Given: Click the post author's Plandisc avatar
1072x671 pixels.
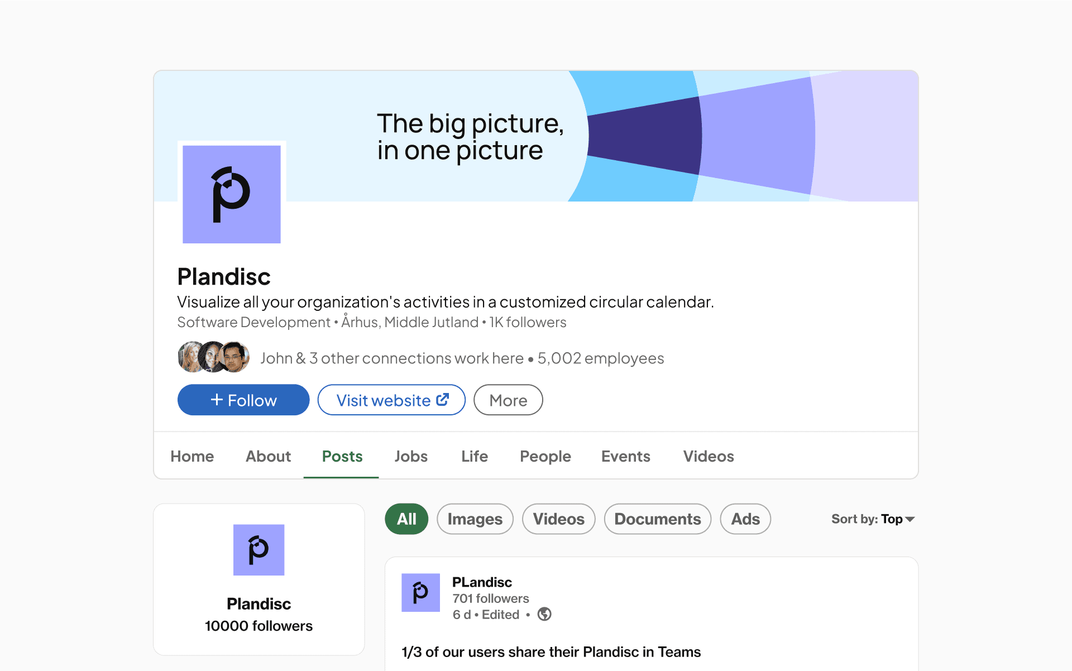Looking at the screenshot, I should click(420, 592).
